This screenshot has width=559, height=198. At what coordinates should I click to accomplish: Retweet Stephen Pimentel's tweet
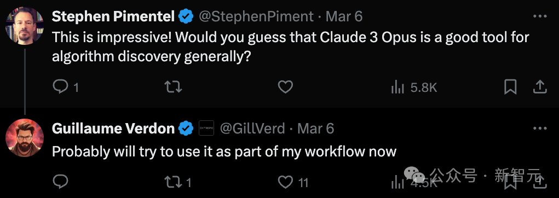pos(173,87)
